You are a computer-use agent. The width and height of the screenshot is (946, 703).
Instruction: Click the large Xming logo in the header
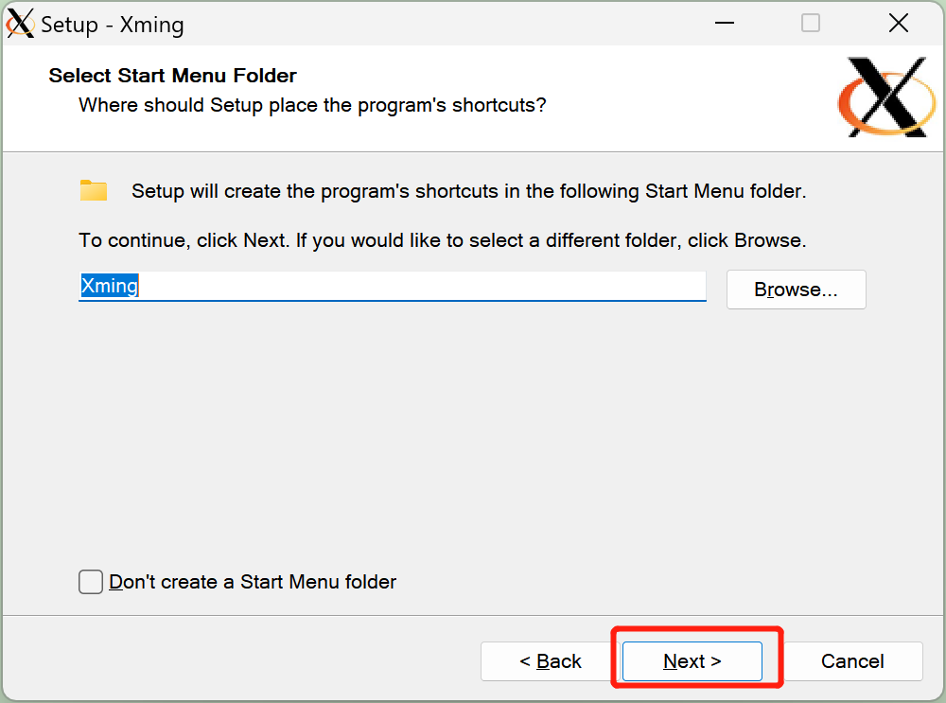[885, 97]
